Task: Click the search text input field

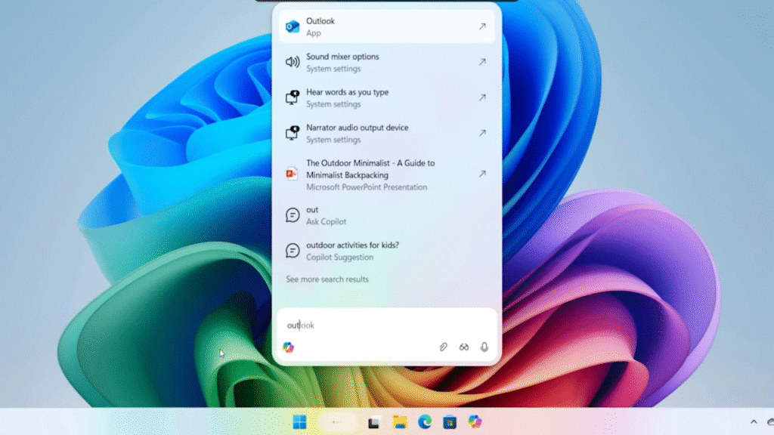Action: [385, 325]
